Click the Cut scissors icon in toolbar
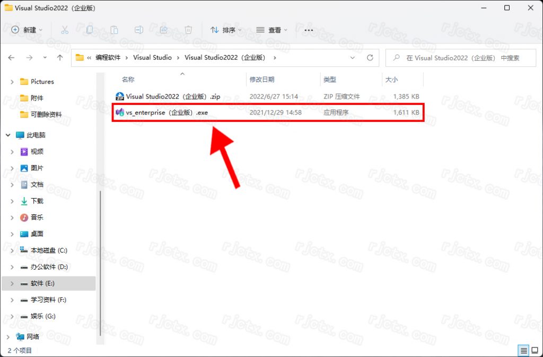Screen dimensions: 543x357 [65, 30]
